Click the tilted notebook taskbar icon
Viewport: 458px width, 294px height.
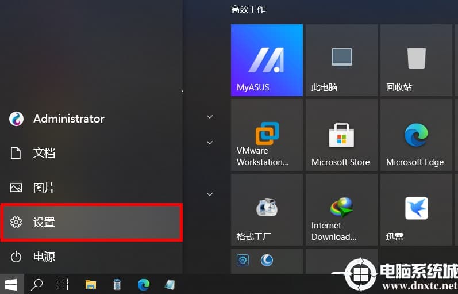170,284
